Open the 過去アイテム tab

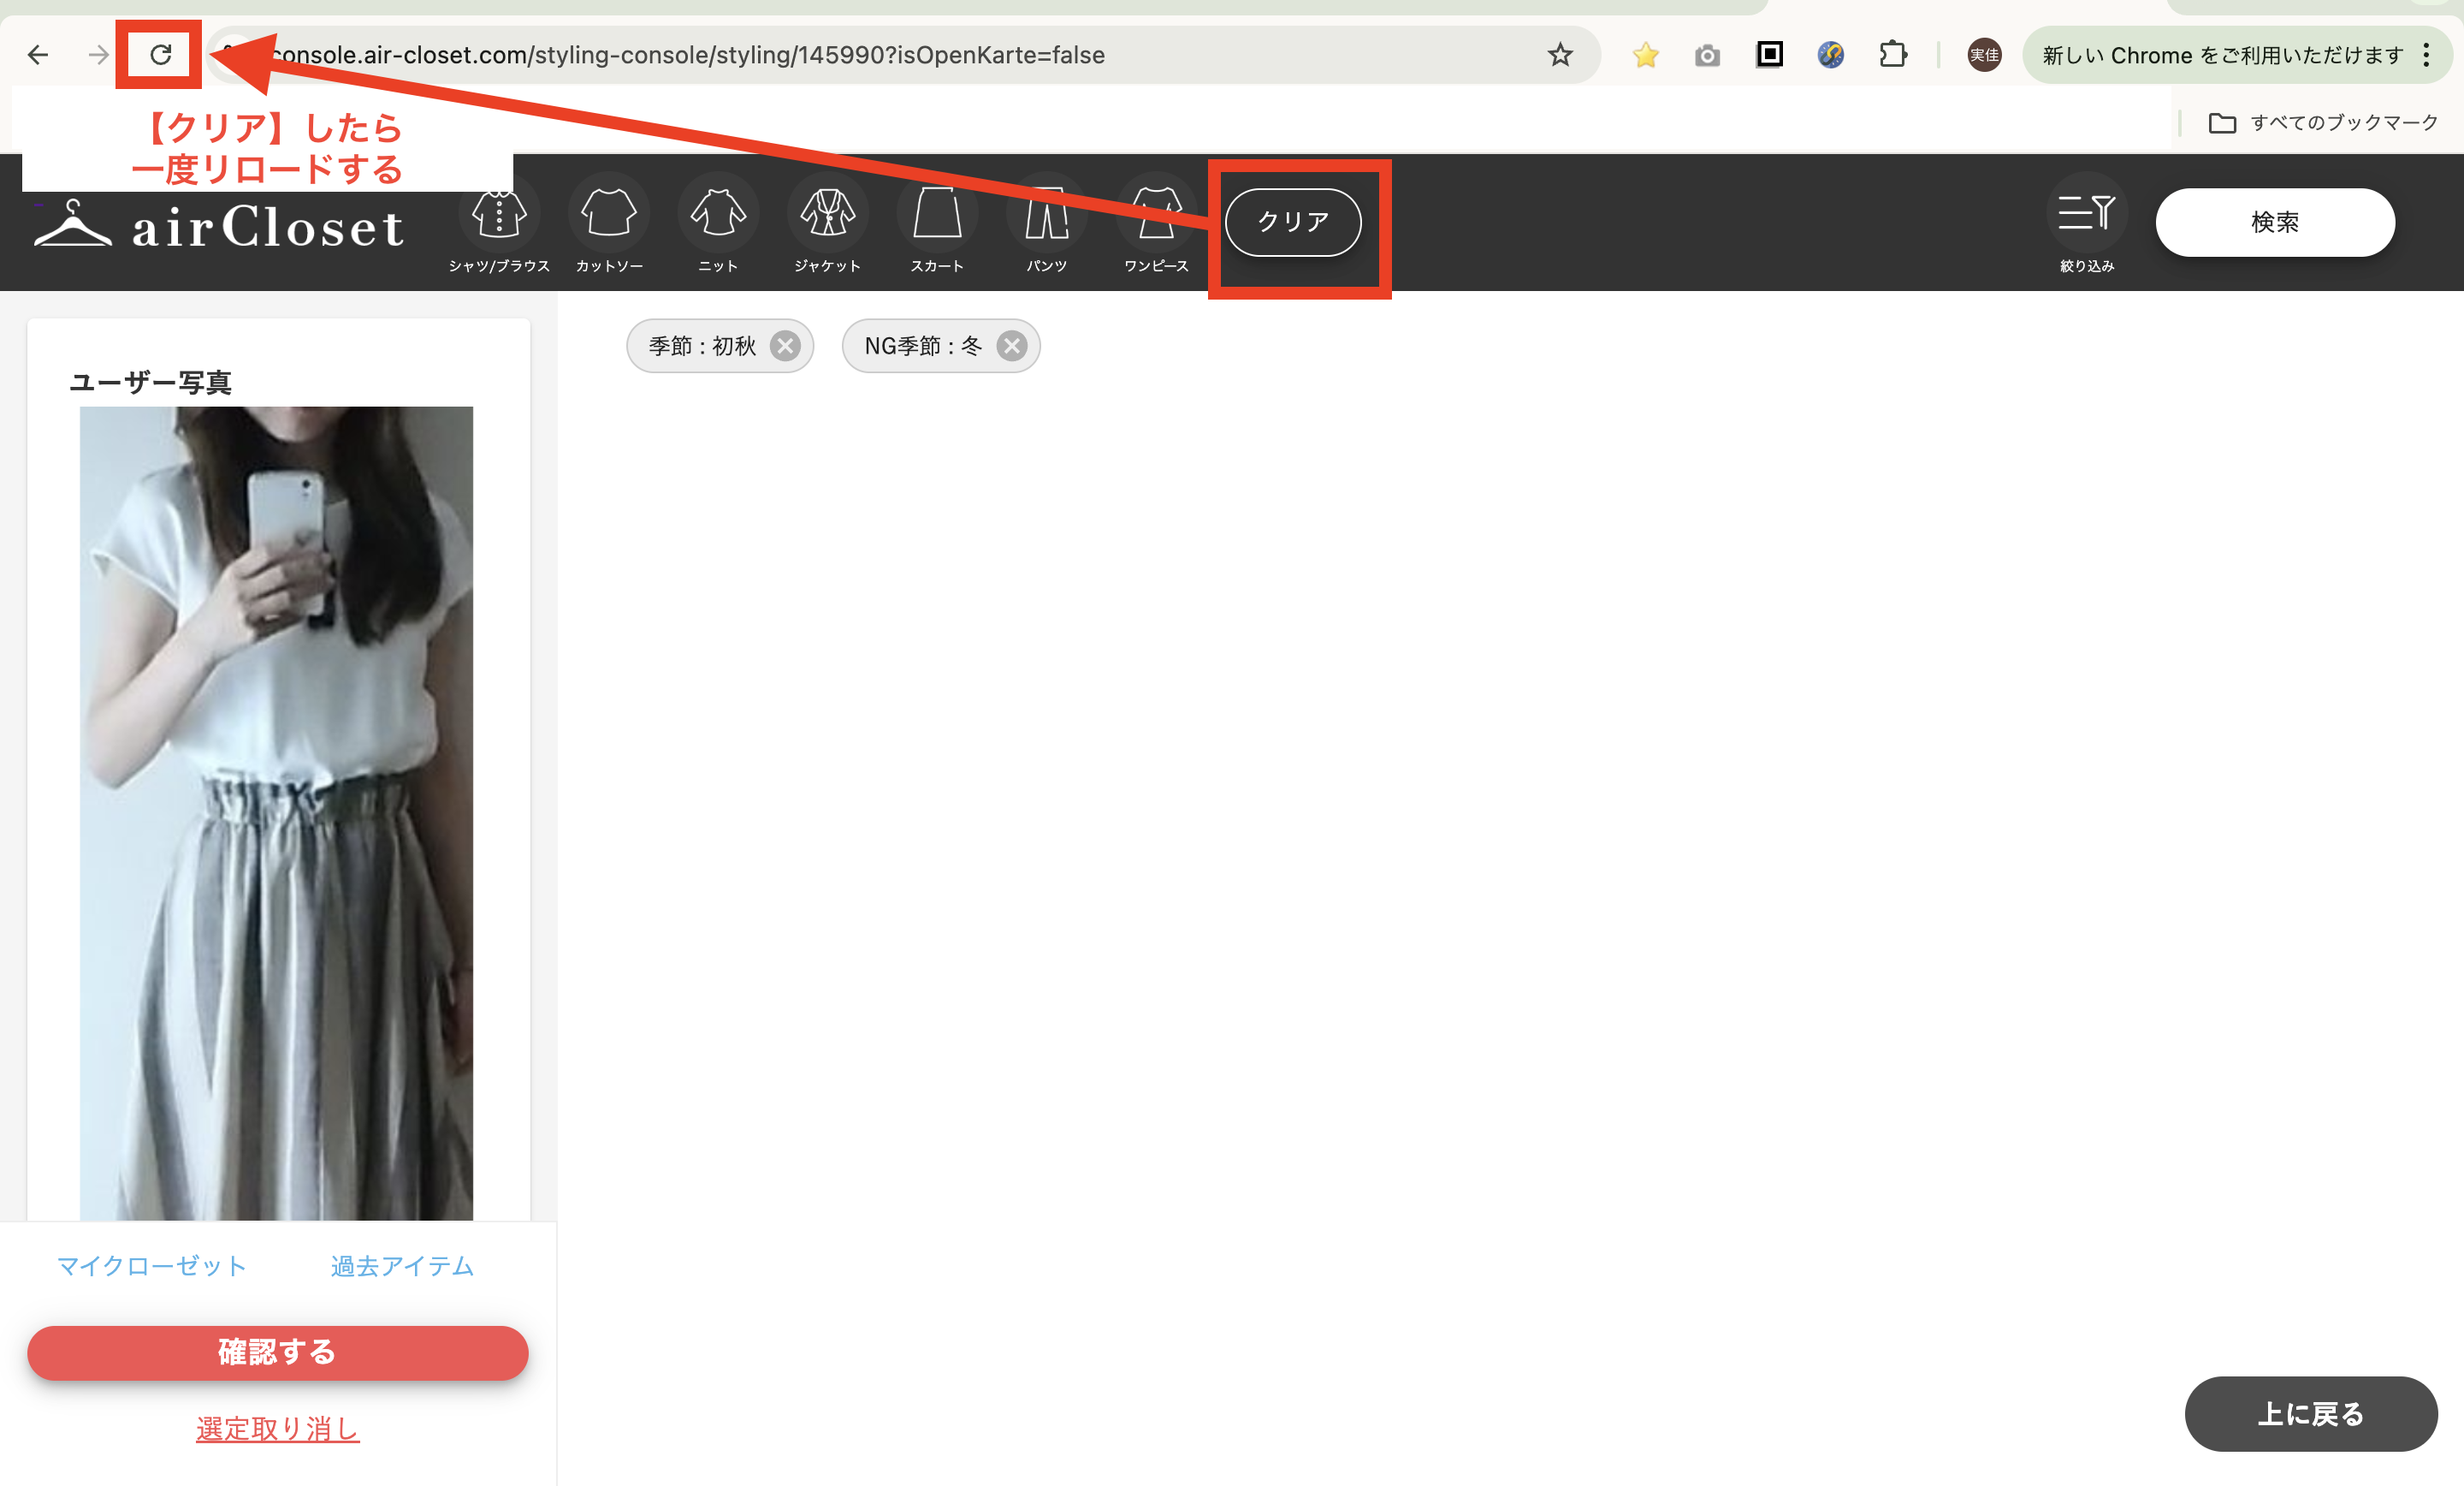pos(402,1266)
